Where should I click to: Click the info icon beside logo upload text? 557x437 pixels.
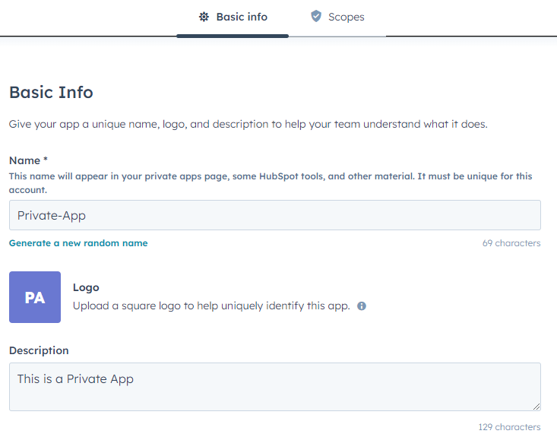pyautogui.click(x=362, y=306)
